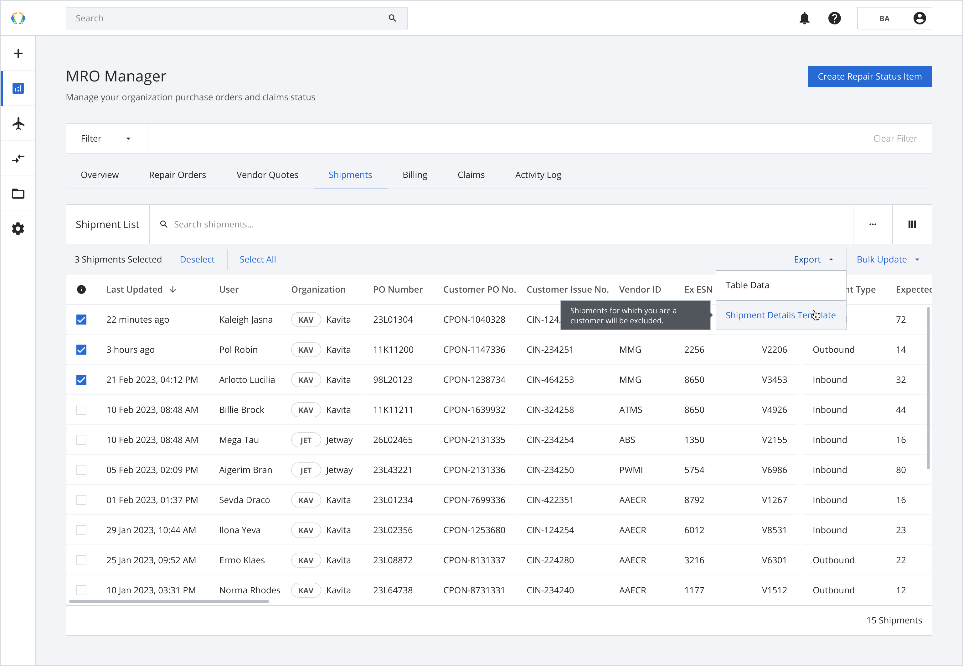Open the exchange arrows icon in sidebar
This screenshot has width=963, height=666.
pos(18,159)
